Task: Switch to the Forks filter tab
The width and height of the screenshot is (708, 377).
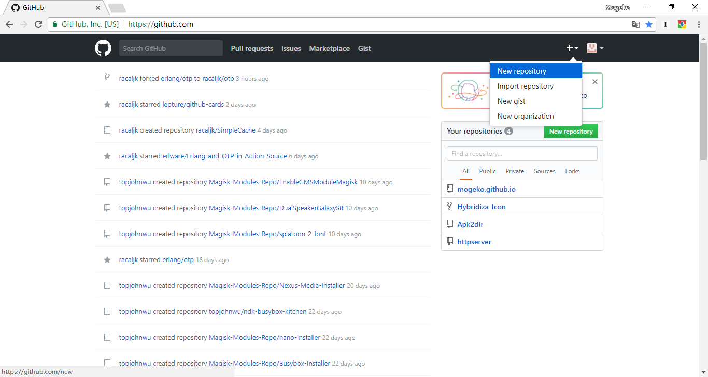Action: (572, 171)
